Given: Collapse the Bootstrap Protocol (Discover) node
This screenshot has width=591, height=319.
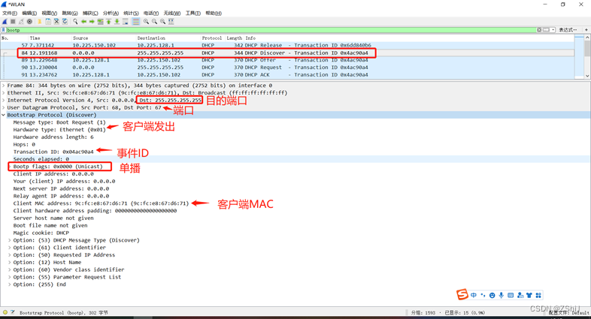Looking at the screenshot, I should pyautogui.click(x=4, y=115).
